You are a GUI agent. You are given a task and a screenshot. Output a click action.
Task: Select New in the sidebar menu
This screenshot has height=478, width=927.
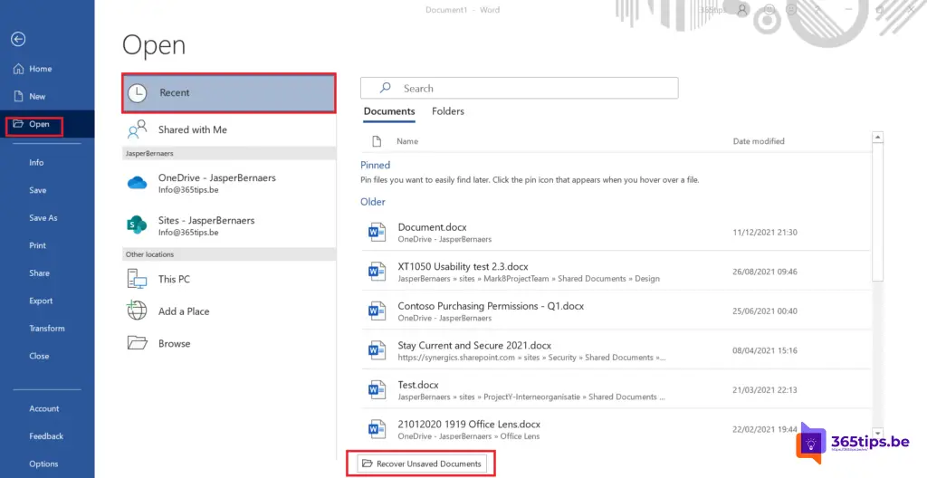click(x=37, y=97)
